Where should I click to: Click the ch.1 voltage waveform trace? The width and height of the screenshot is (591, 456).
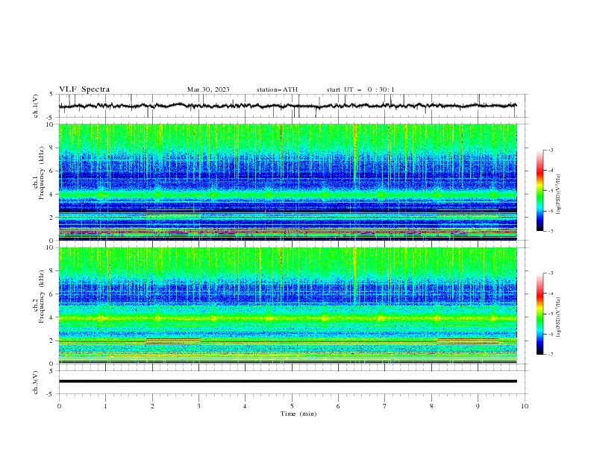click(287, 106)
